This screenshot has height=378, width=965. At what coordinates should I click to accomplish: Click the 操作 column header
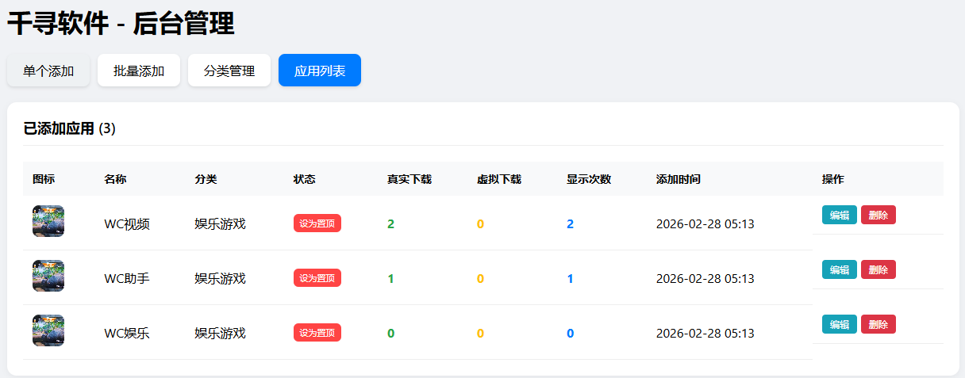click(x=833, y=179)
